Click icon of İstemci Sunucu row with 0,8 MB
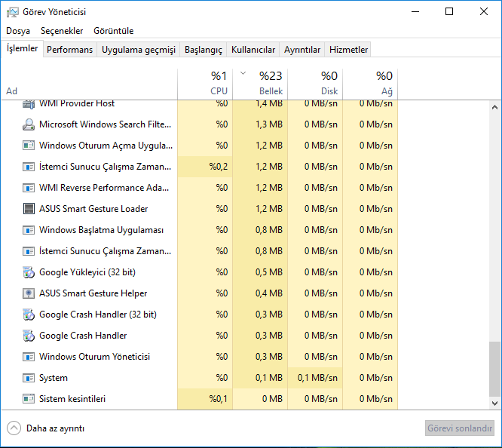The image size is (502, 448). click(29, 251)
